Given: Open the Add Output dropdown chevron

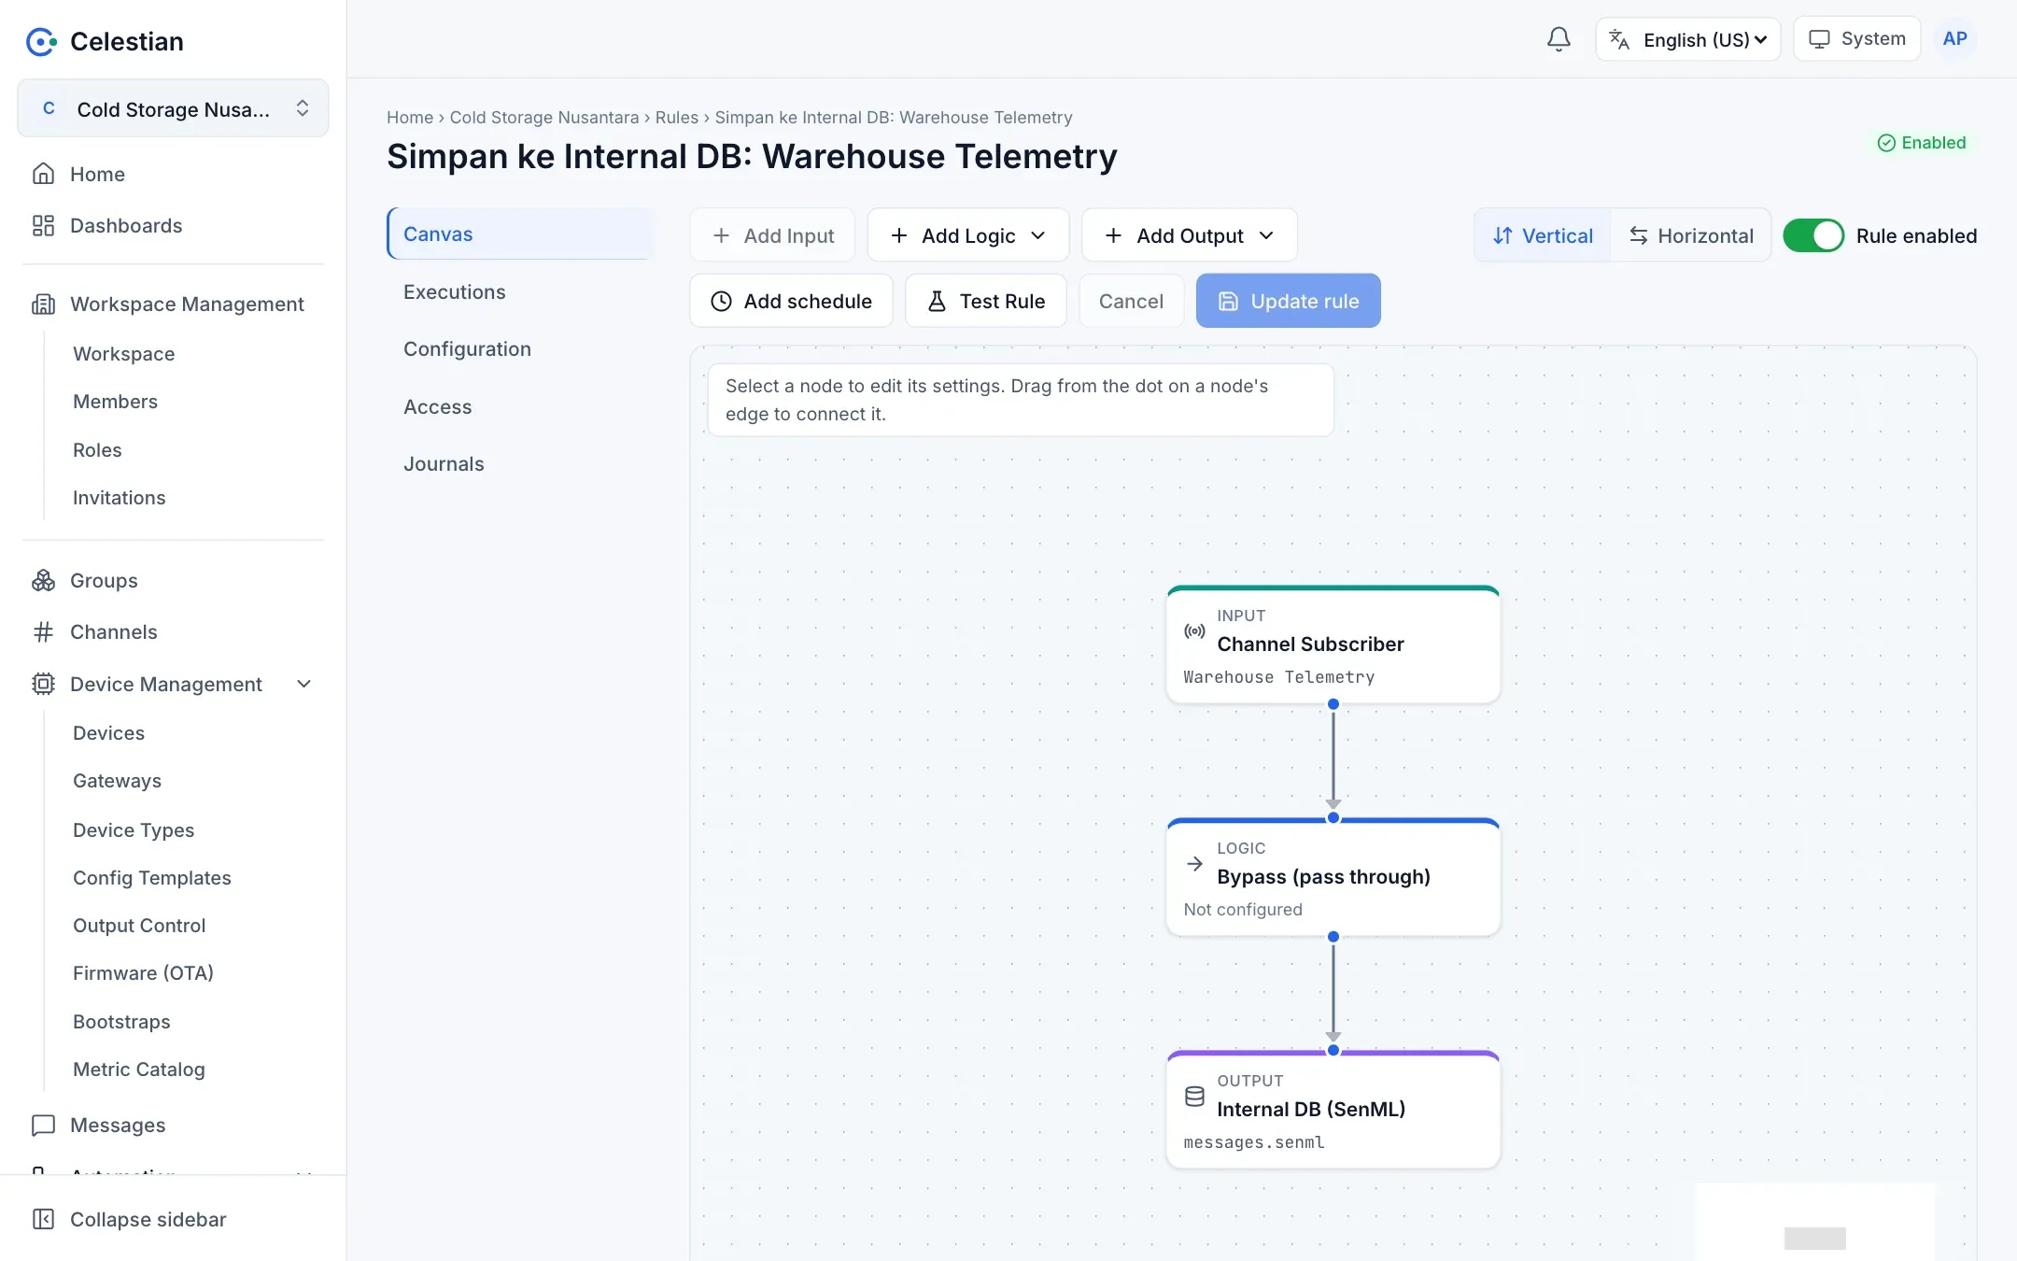Looking at the screenshot, I should click(x=1266, y=235).
